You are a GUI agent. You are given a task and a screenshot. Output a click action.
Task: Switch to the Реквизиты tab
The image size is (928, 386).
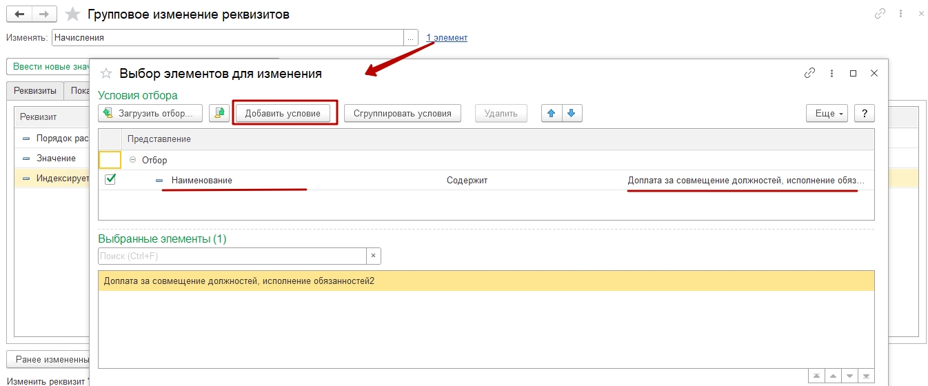35,91
